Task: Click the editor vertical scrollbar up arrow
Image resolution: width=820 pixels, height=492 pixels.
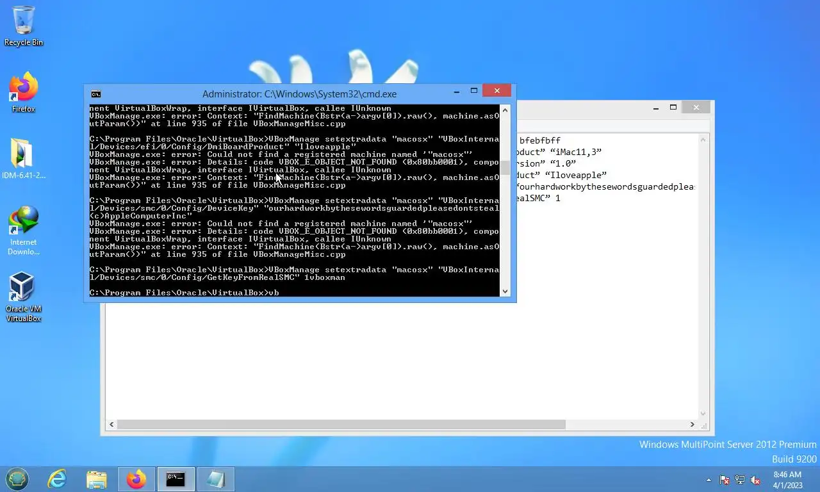Action: (x=703, y=140)
